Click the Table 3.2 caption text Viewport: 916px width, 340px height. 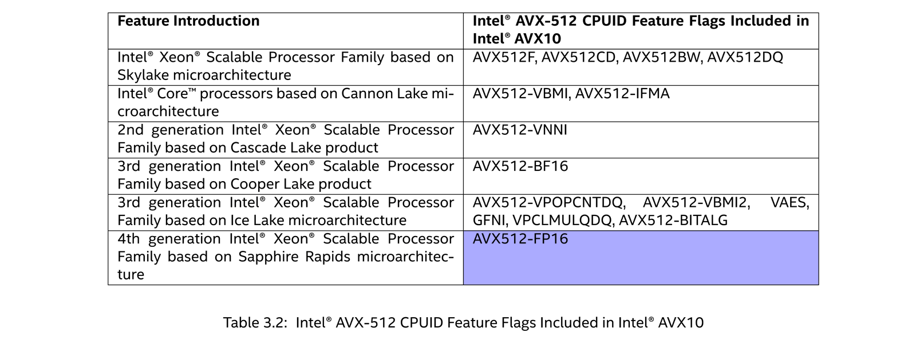tap(463, 323)
